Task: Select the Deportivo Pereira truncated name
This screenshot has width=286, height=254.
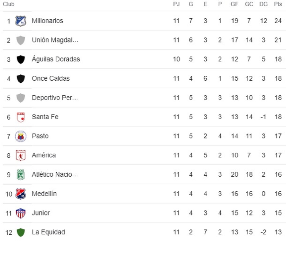Action: click(55, 98)
